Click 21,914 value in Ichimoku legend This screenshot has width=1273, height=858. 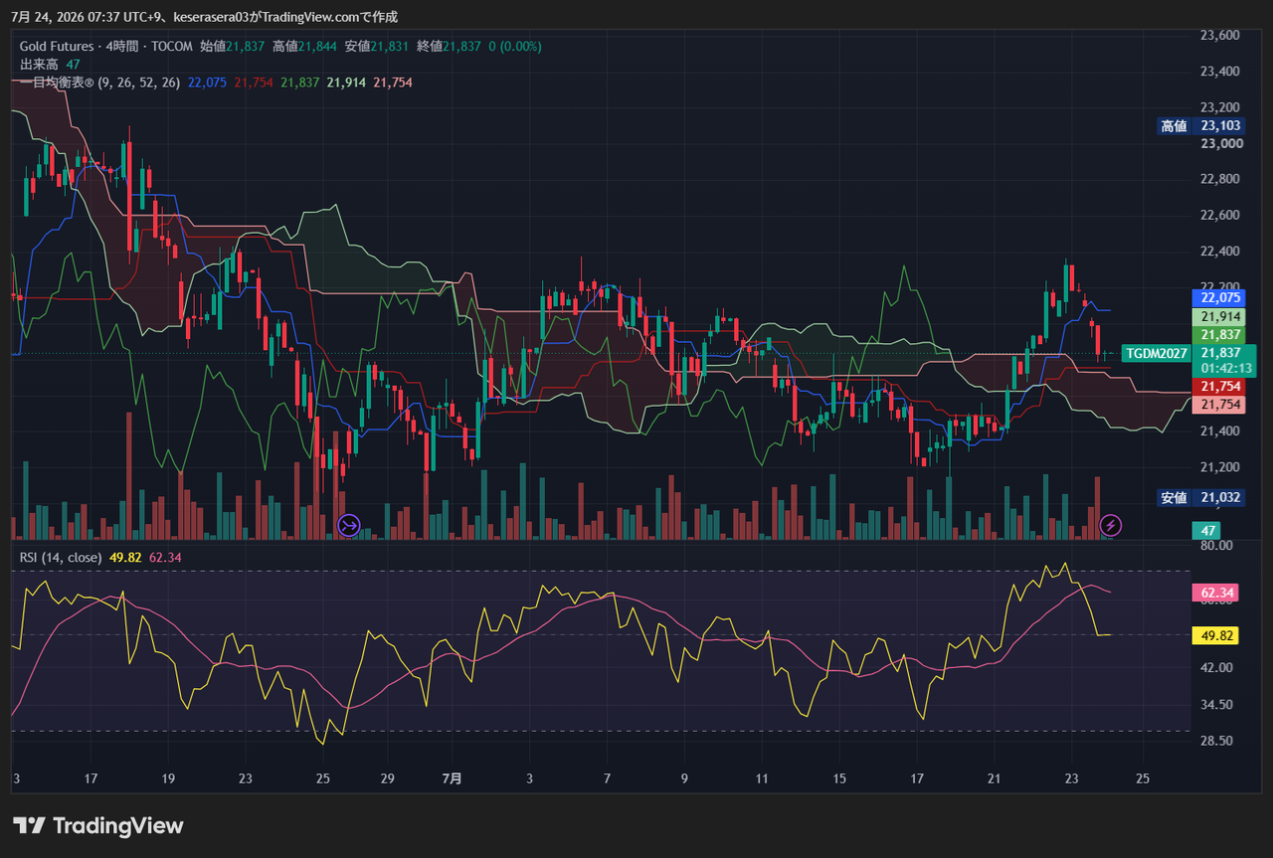tap(346, 83)
